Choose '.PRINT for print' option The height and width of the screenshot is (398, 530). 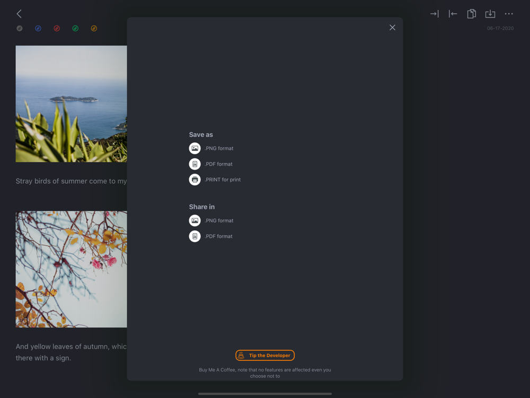pos(223,180)
